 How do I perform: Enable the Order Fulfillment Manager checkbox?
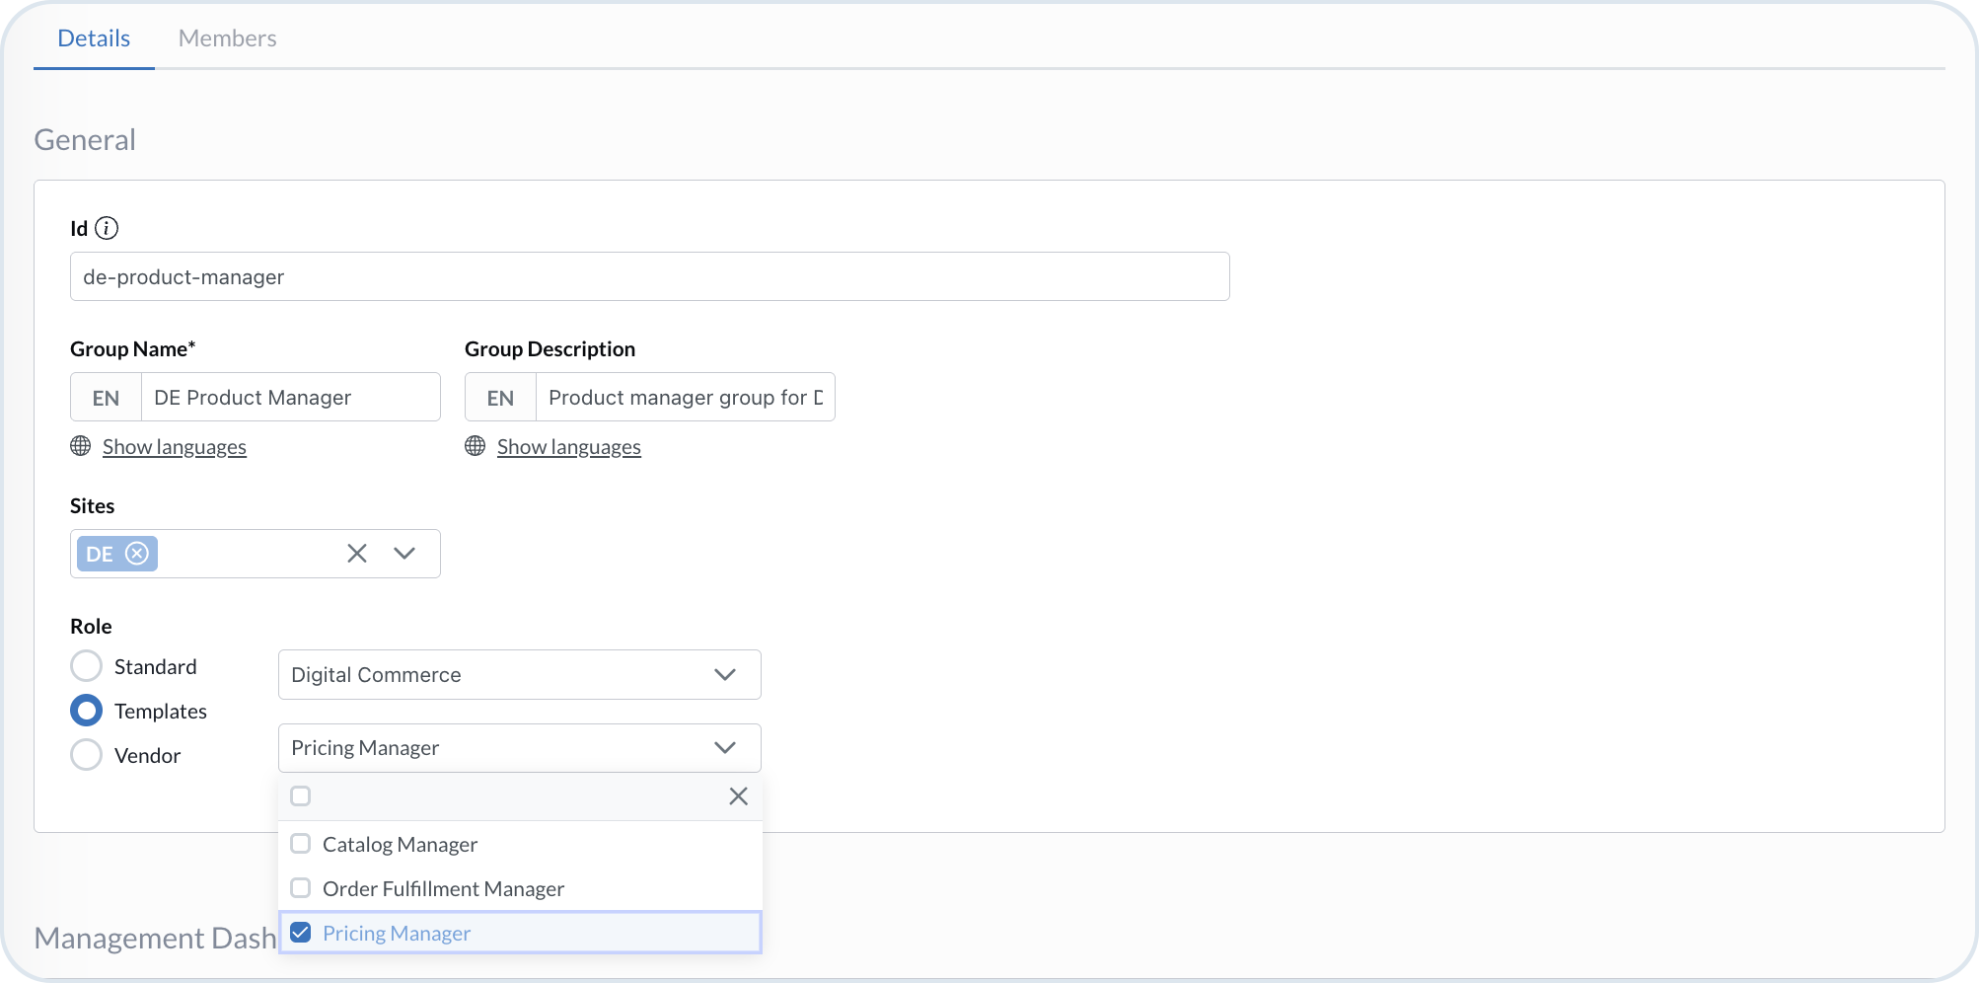(300, 887)
